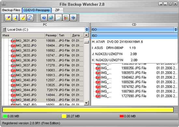Select file IMG_3645.JPG in PC list

[26, 95]
